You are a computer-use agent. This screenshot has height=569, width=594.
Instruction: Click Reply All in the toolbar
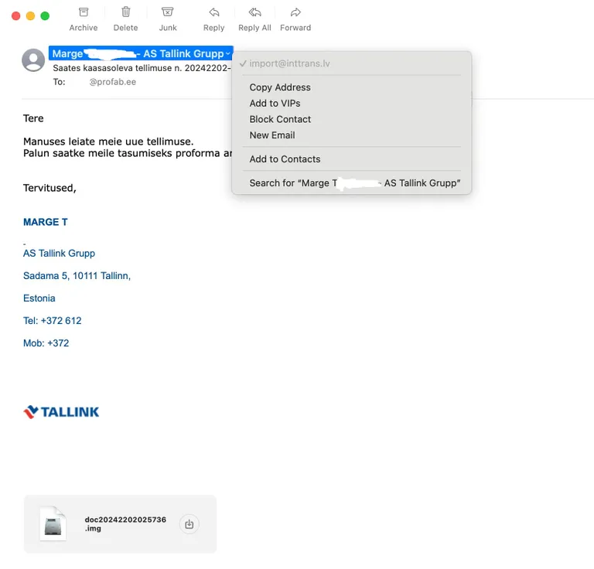point(254,19)
